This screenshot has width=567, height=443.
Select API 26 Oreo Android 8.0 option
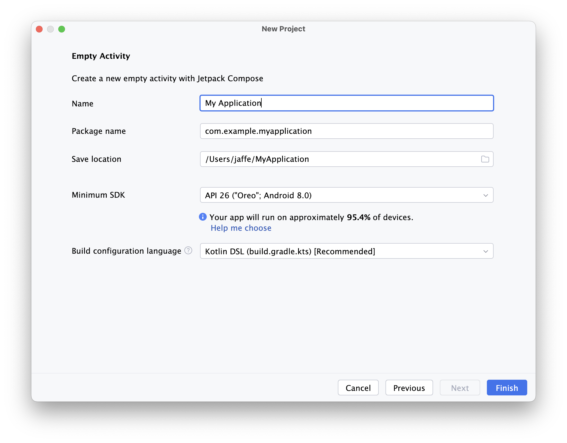tap(346, 195)
